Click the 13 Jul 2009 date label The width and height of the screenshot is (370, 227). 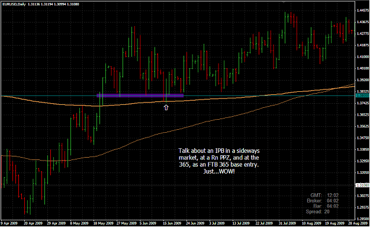[x=241, y=223]
